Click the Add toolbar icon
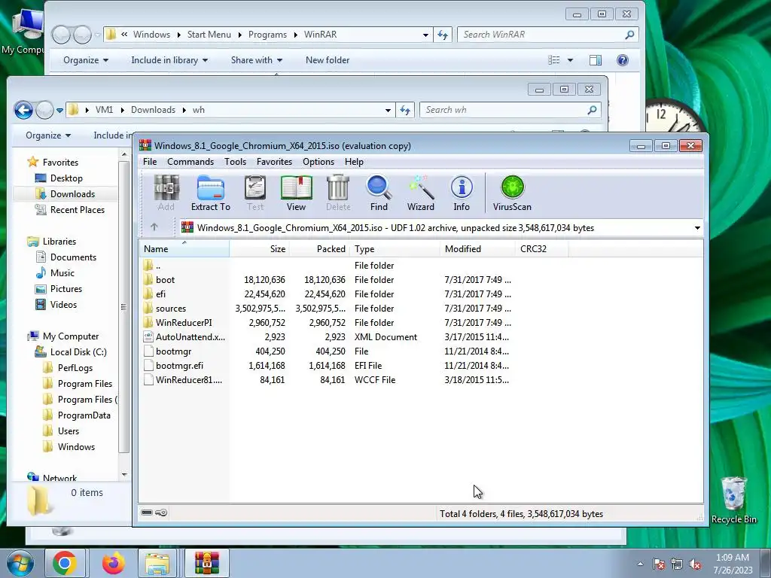The width and height of the screenshot is (771, 578). (166, 193)
